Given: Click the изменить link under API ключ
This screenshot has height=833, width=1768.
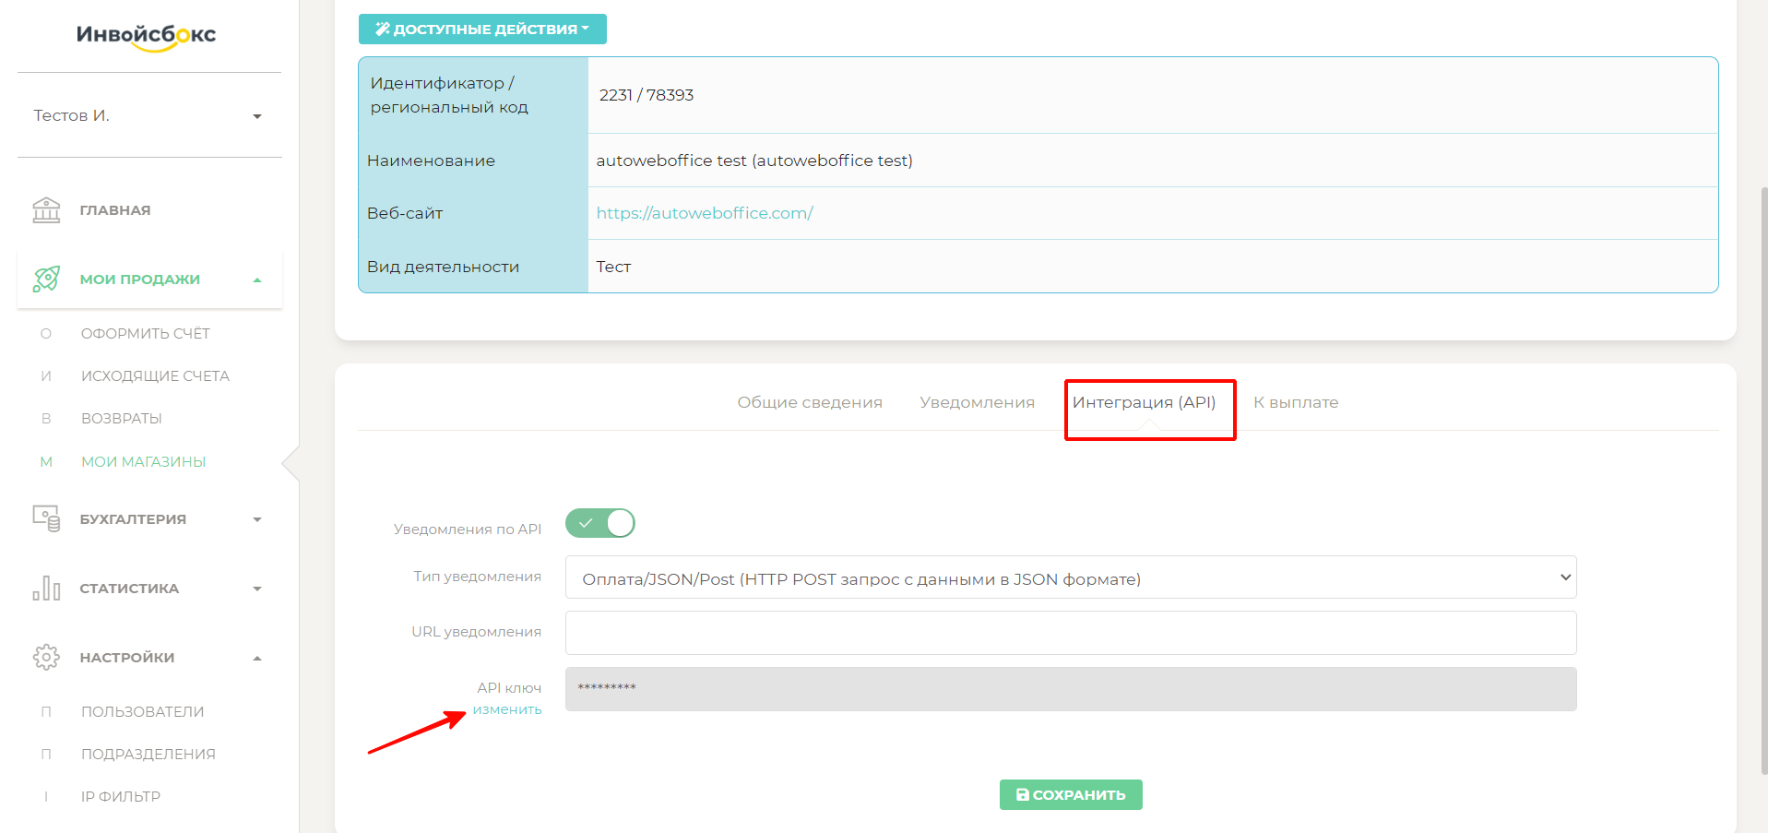Looking at the screenshot, I should [507, 709].
